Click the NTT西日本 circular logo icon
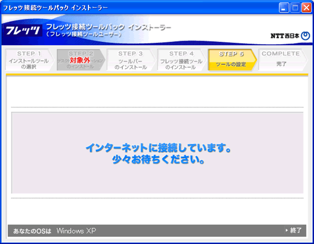The image size is (314, 244). [x=305, y=36]
